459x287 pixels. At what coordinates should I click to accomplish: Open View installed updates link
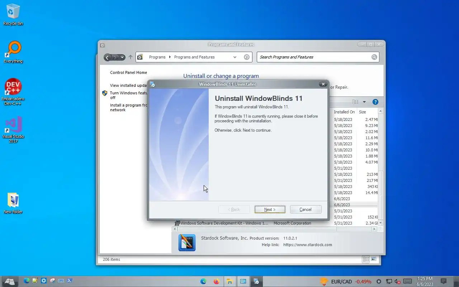tap(129, 85)
